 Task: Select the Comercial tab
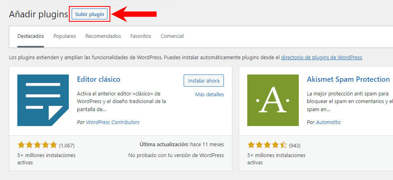pyautogui.click(x=172, y=36)
